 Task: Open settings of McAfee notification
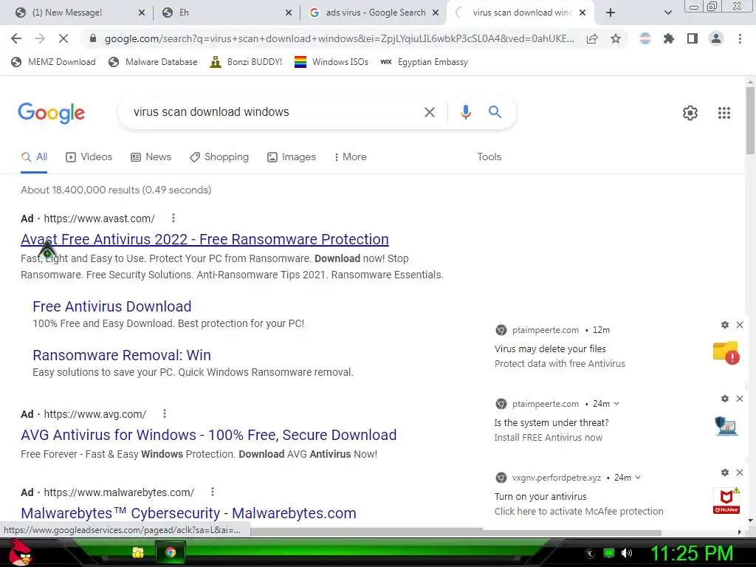(x=725, y=472)
